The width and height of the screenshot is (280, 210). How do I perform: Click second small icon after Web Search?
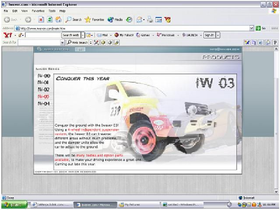[x=103, y=42]
